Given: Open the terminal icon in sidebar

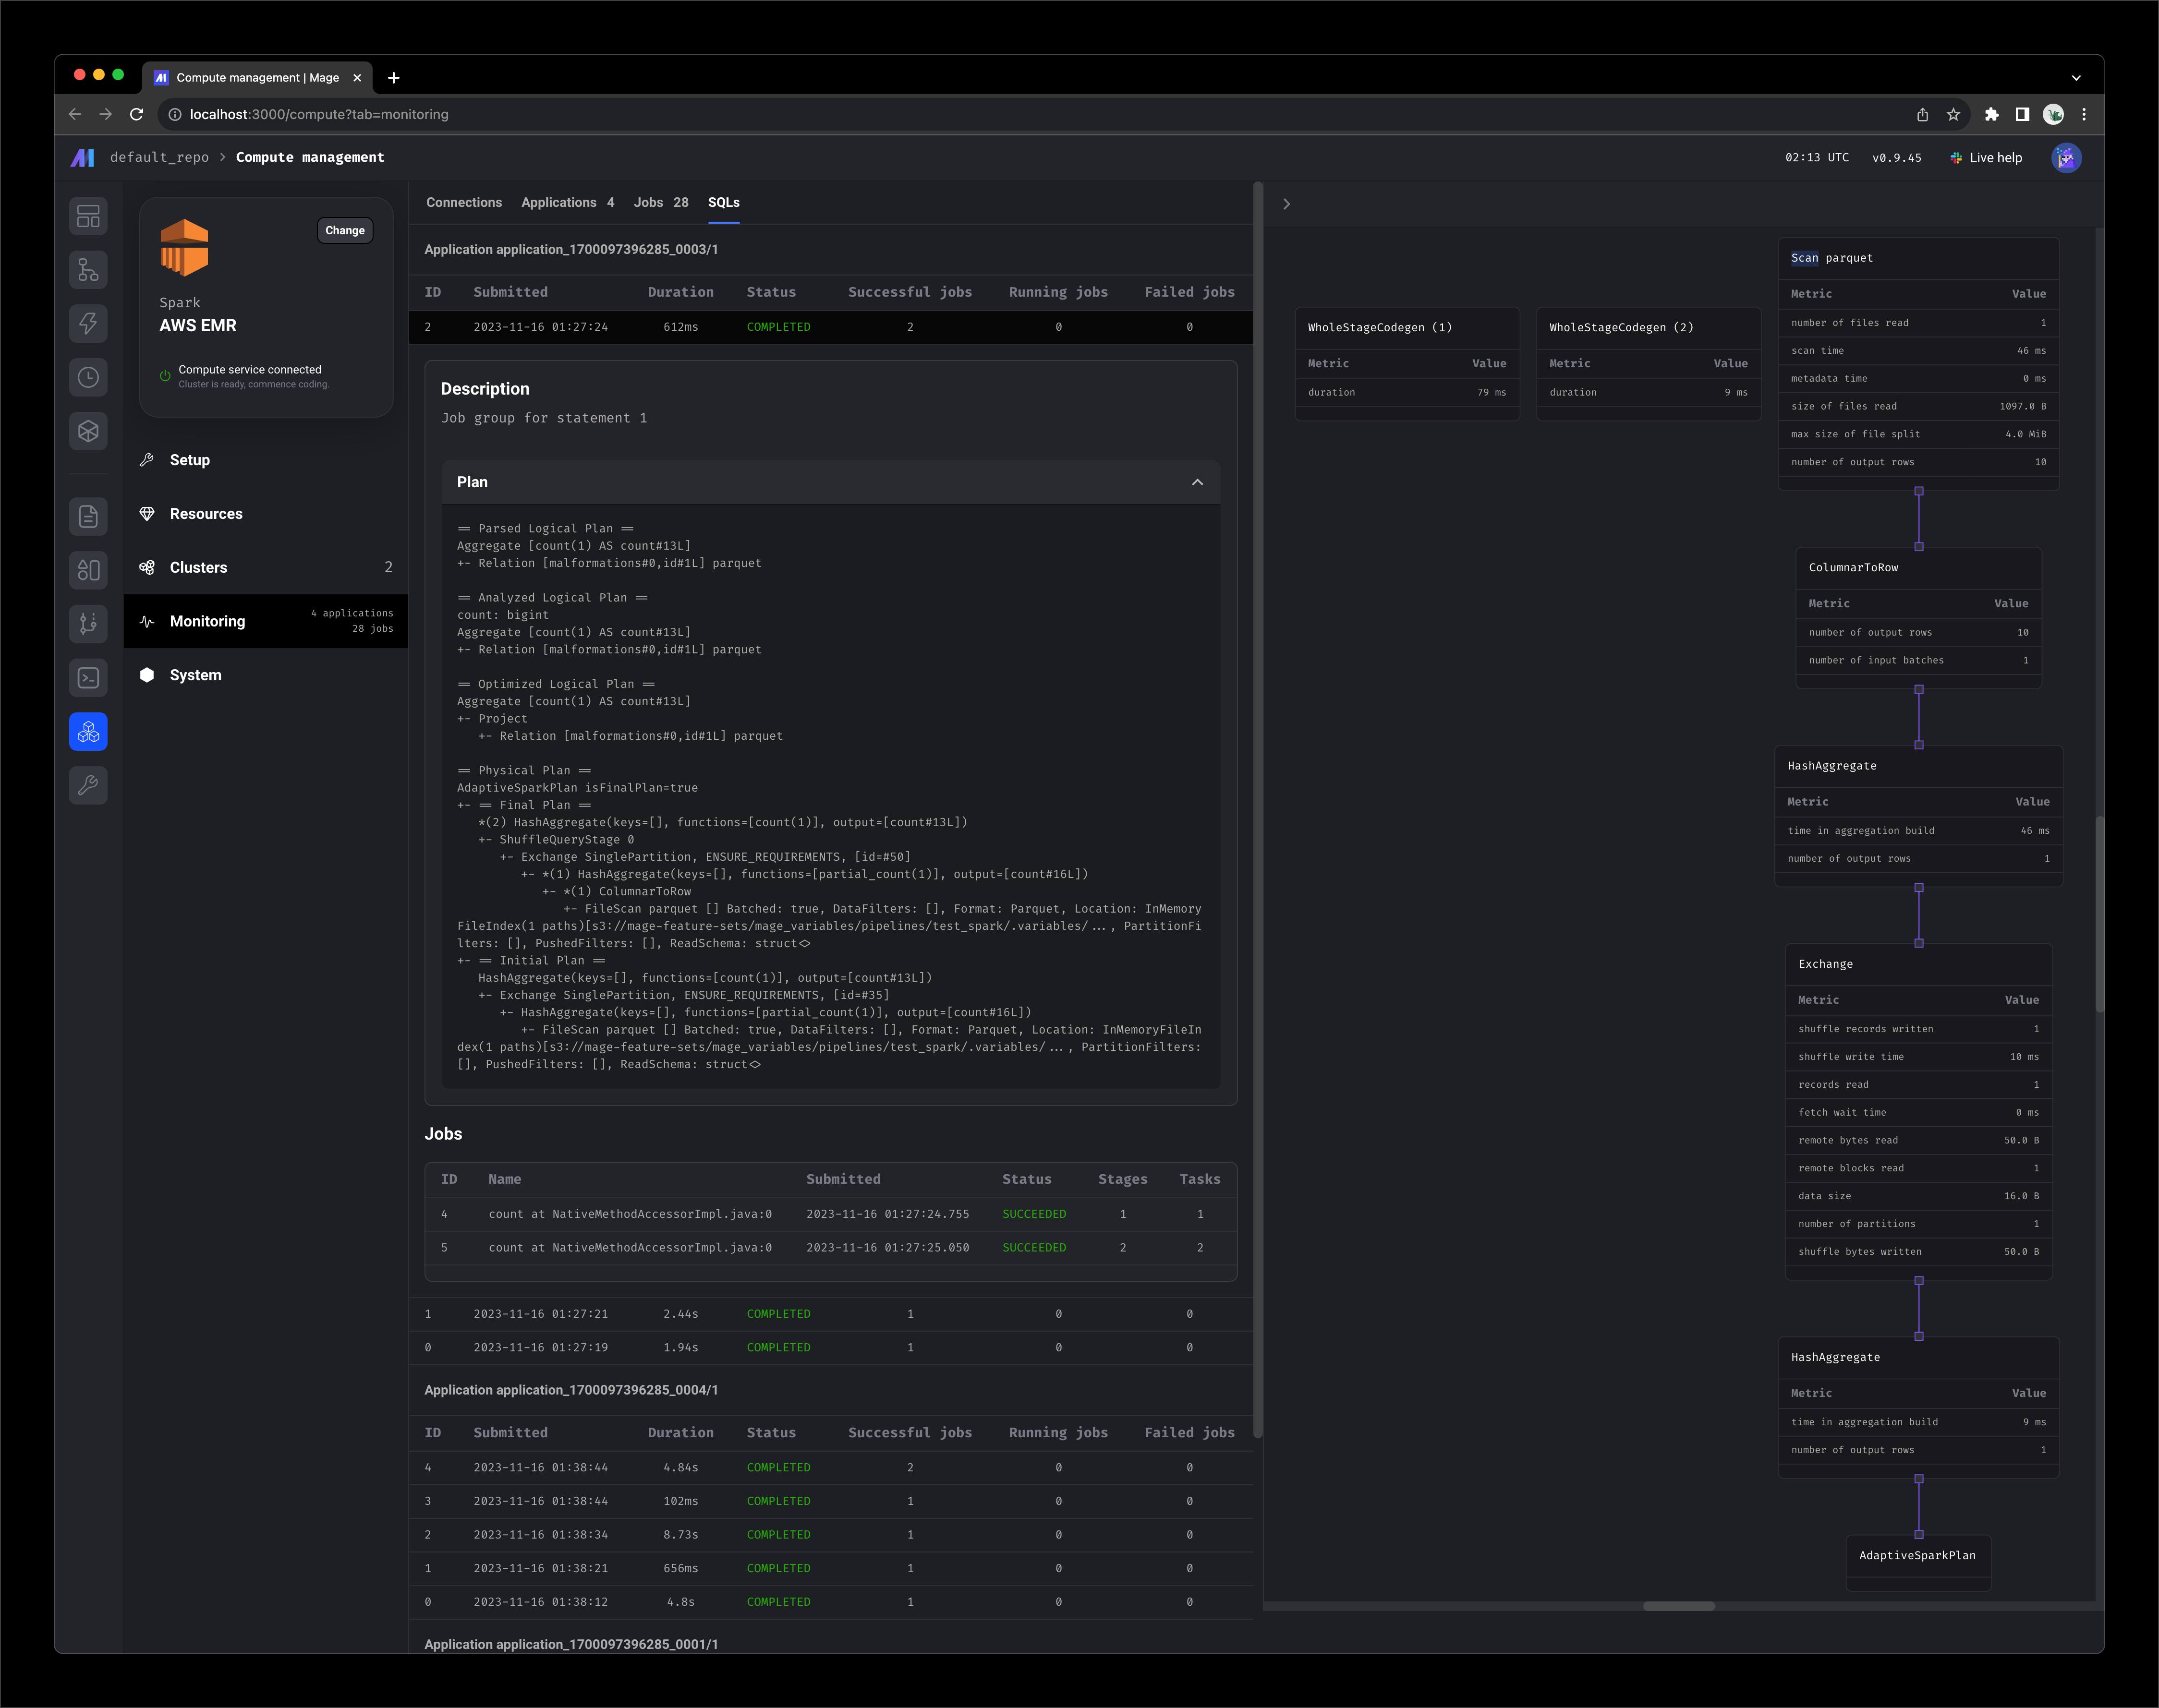Looking at the screenshot, I should pos(88,678).
